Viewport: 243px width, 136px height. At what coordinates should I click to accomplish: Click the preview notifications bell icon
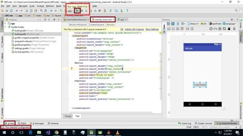[x=234, y=29]
